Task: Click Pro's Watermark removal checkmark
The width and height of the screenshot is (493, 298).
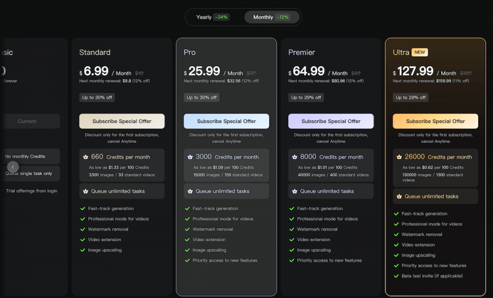Action: [x=187, y=229]
